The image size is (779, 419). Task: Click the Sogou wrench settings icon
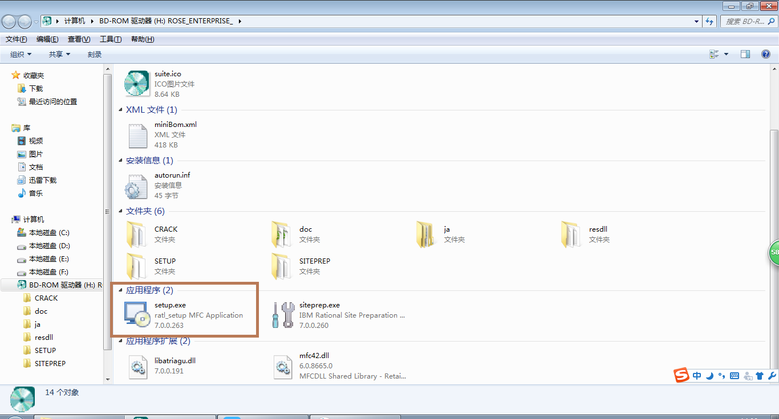click(x=772, y=376)
